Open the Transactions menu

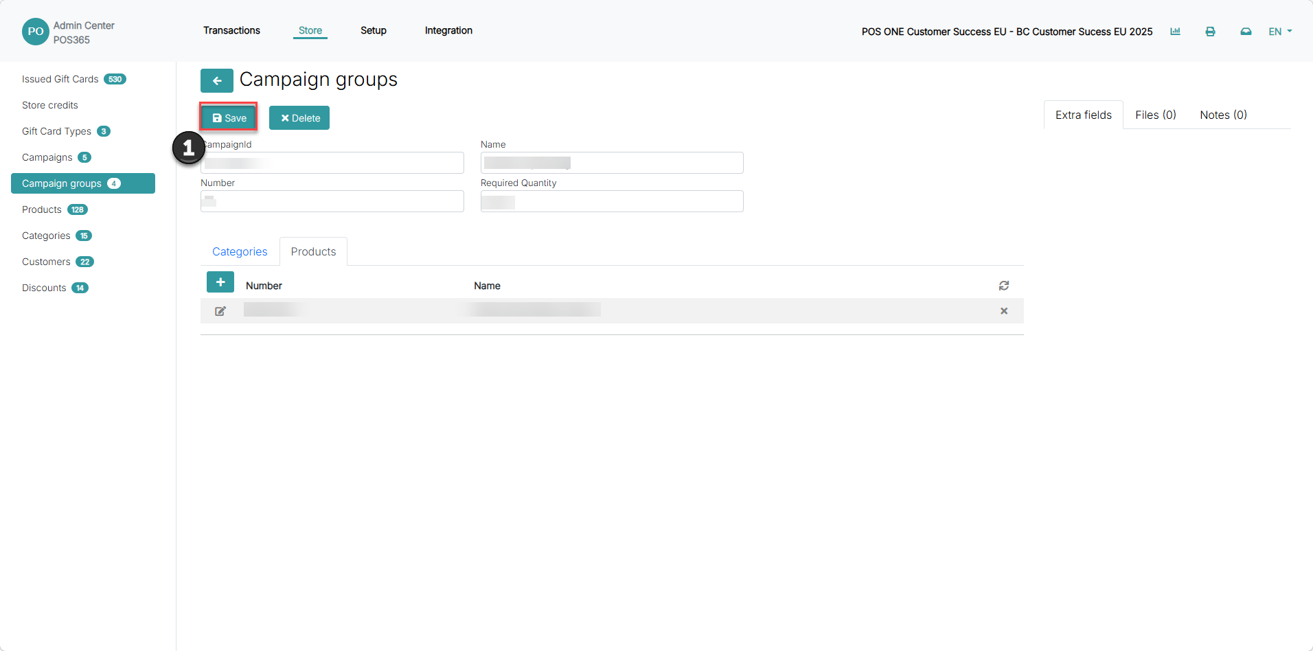click(x=231, y=30)
